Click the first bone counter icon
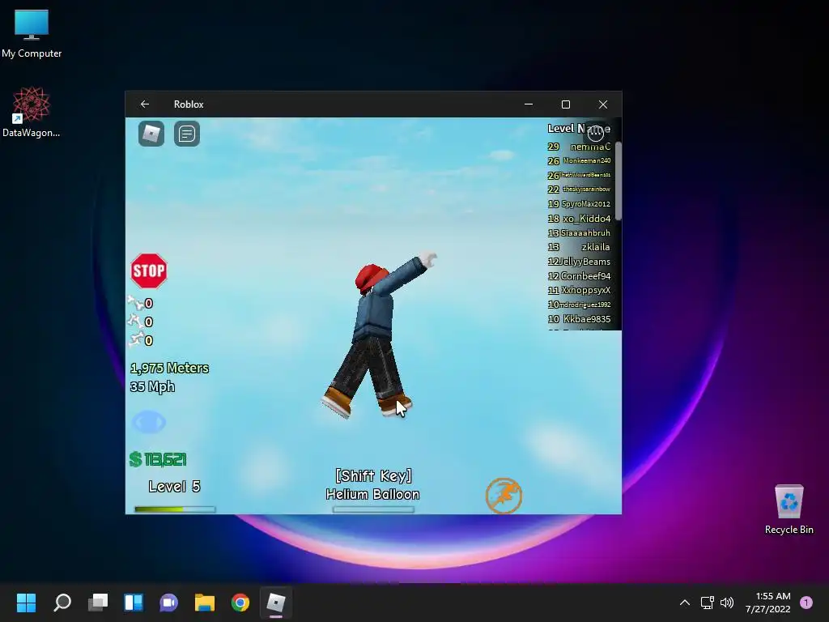This screenshot has height=622, width=829. [136, 303]
